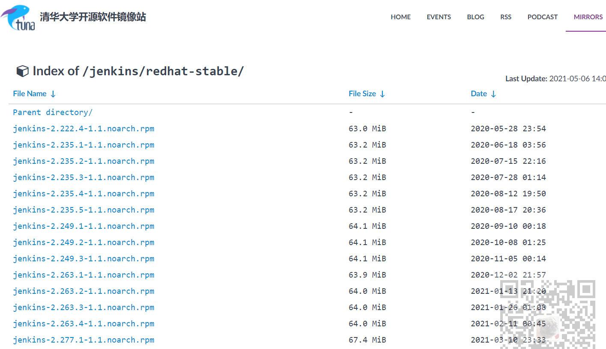
Task: Go to BLOG page
Action: tap(475, 17)
